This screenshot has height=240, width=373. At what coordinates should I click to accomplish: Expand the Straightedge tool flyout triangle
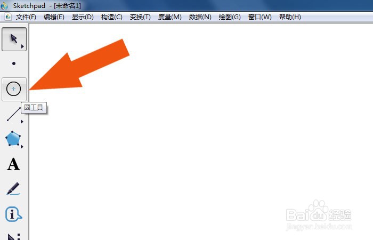[22, 122]
